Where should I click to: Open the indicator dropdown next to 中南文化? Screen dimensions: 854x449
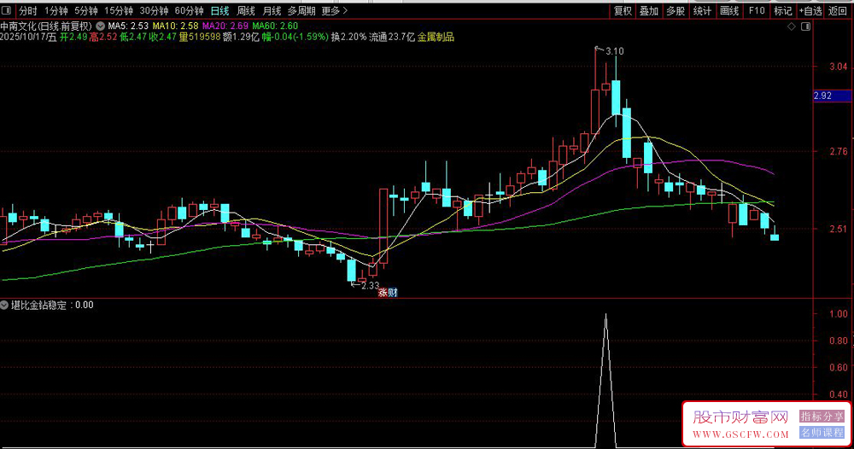[100, 26]
